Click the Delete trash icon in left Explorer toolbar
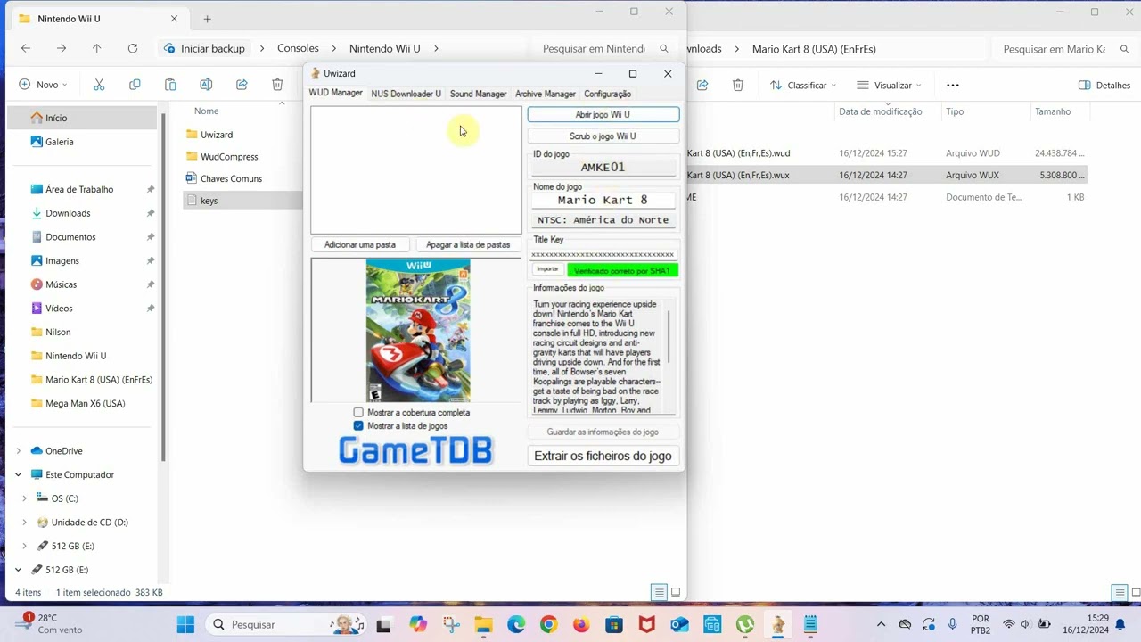Screen dimensions: 1141x642 pos(277,85)
